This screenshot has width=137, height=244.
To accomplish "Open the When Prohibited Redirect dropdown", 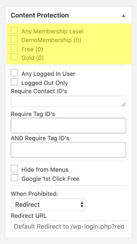I will tap(48, 205).
